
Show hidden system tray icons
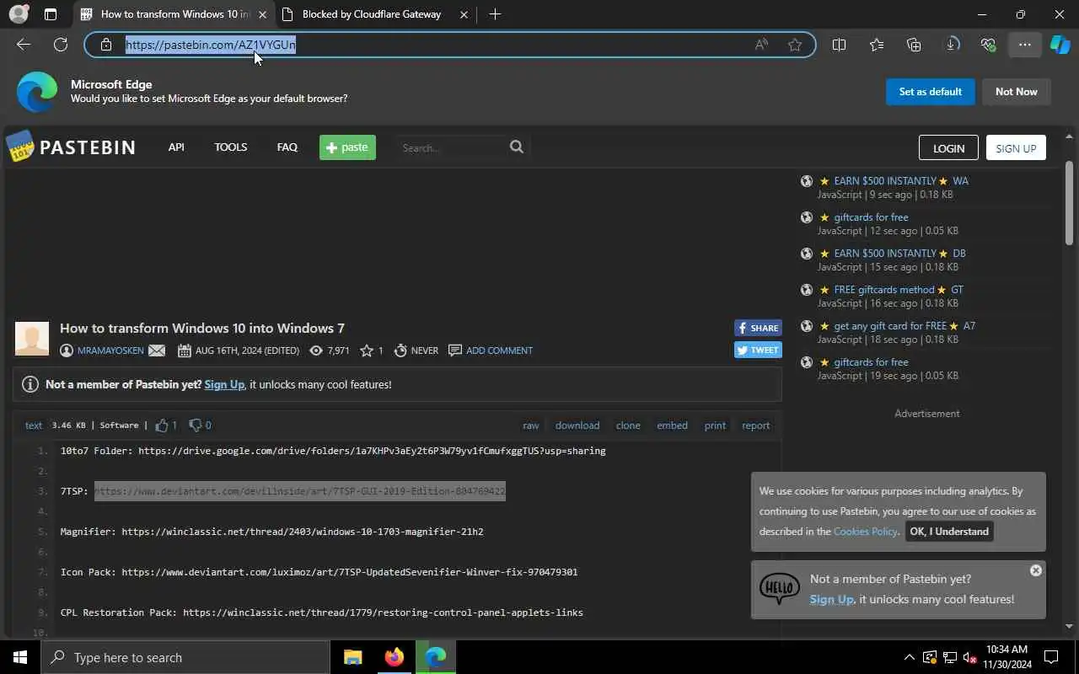[x=909, y=657]
